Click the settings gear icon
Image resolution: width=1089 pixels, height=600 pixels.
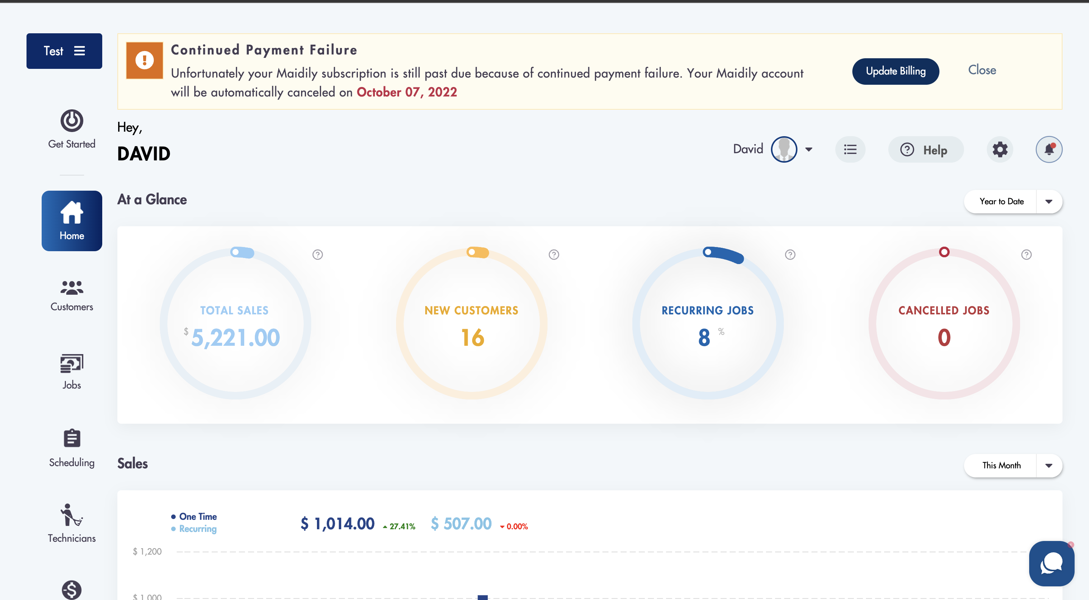tap(1000, 149)
